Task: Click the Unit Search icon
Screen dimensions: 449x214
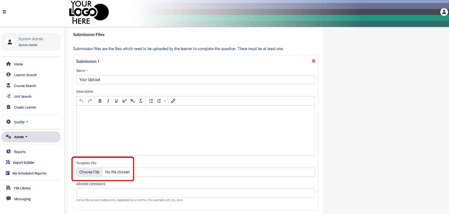Action: click(x=9, y=96)
